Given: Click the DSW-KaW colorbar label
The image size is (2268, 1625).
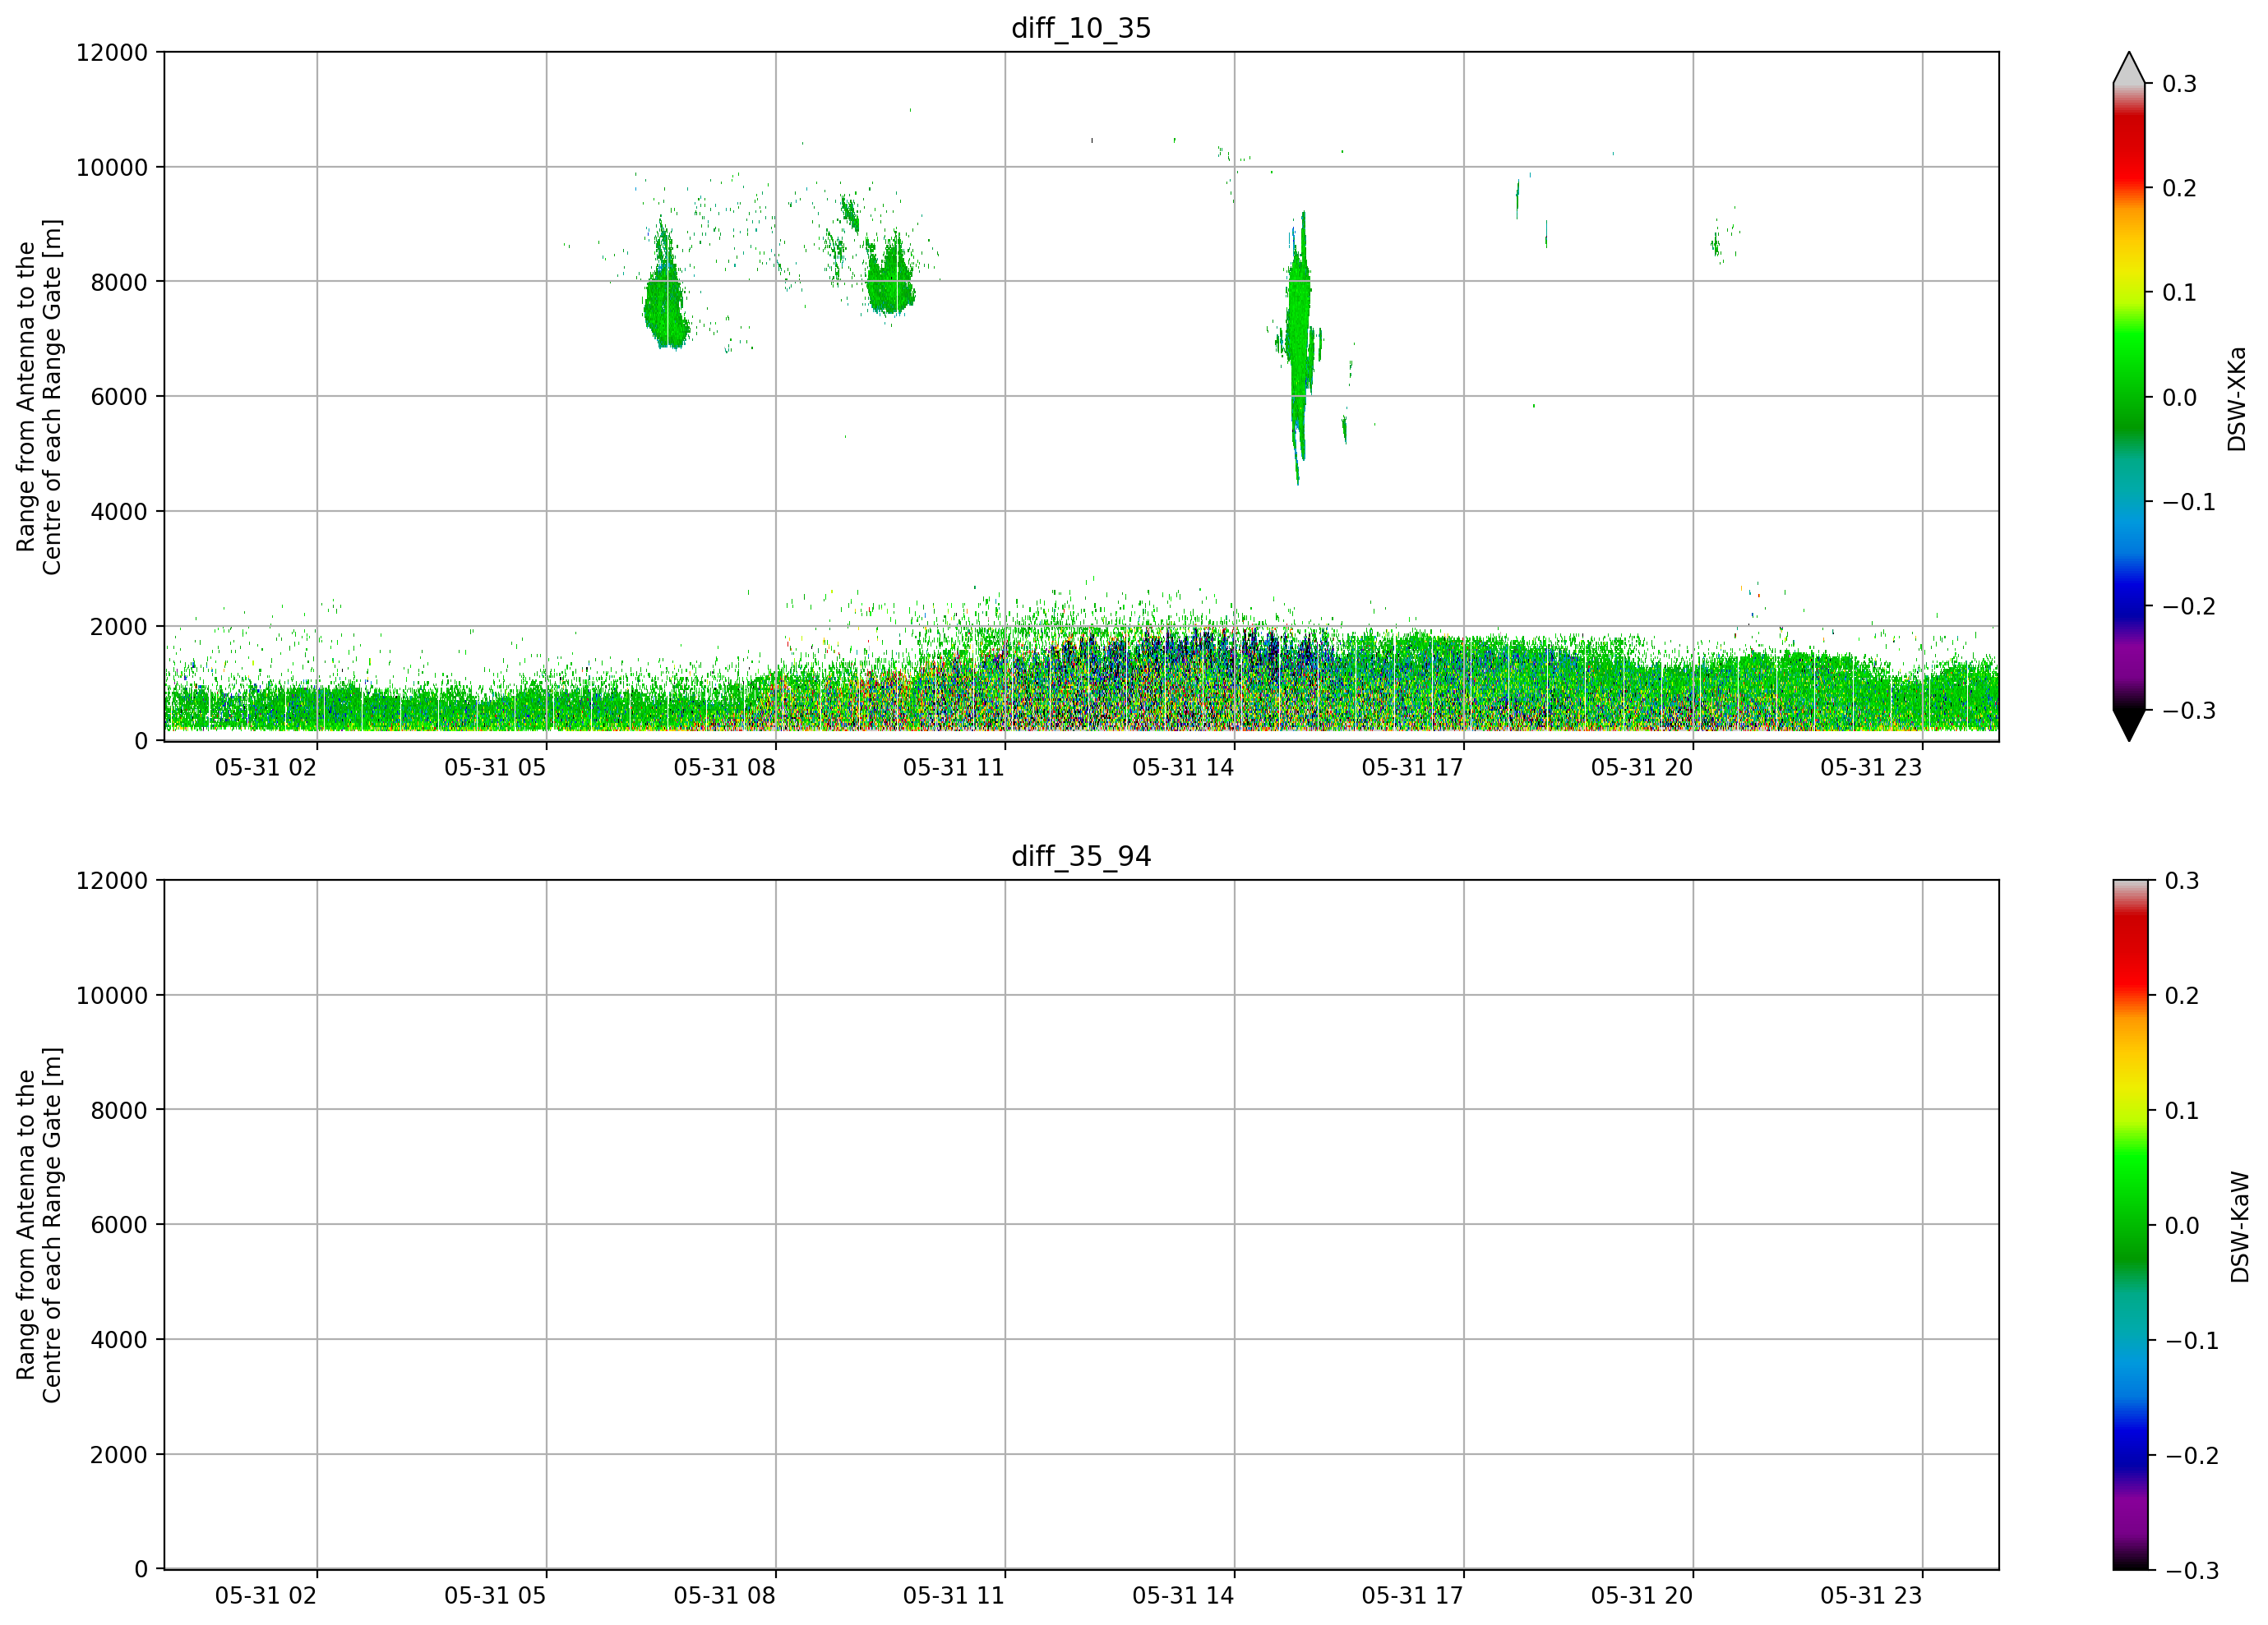Looking at the screenshot, I should (2240, 1227).
